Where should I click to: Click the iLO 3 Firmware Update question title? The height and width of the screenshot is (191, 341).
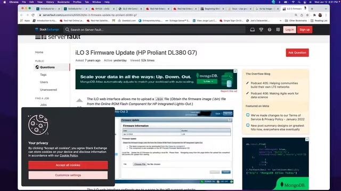click(136, 53)
